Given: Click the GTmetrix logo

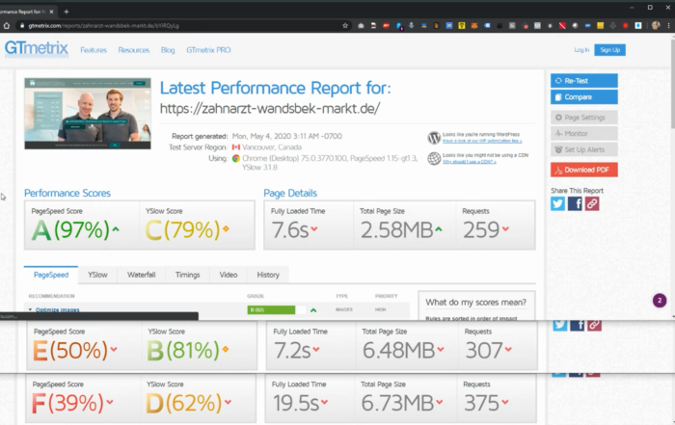Looking at the screenshot, I should tap(37, 48).
